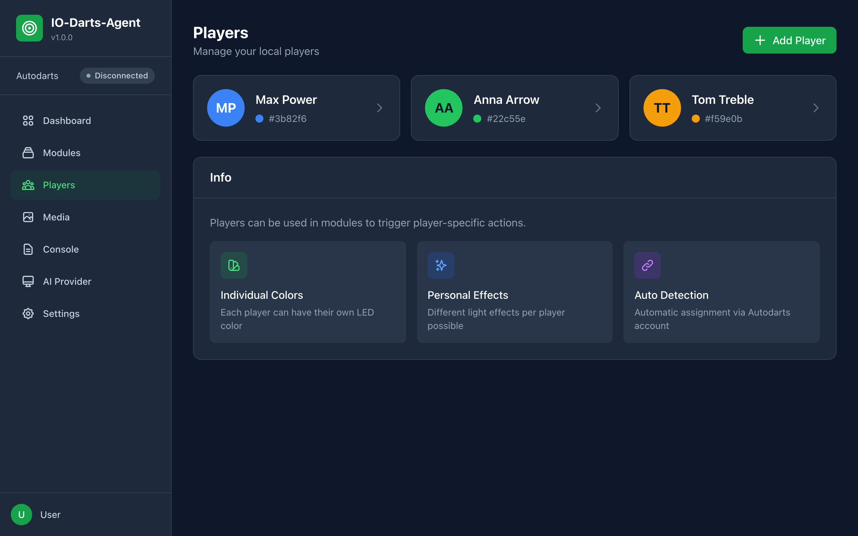Click the Auto Detection link icon
Screen dimensions: 858x536
point(648,265)
